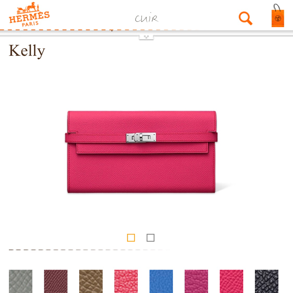293x293 pixels.
Task: Choose the bright rose pink swatch
Action: coord(231,281)
